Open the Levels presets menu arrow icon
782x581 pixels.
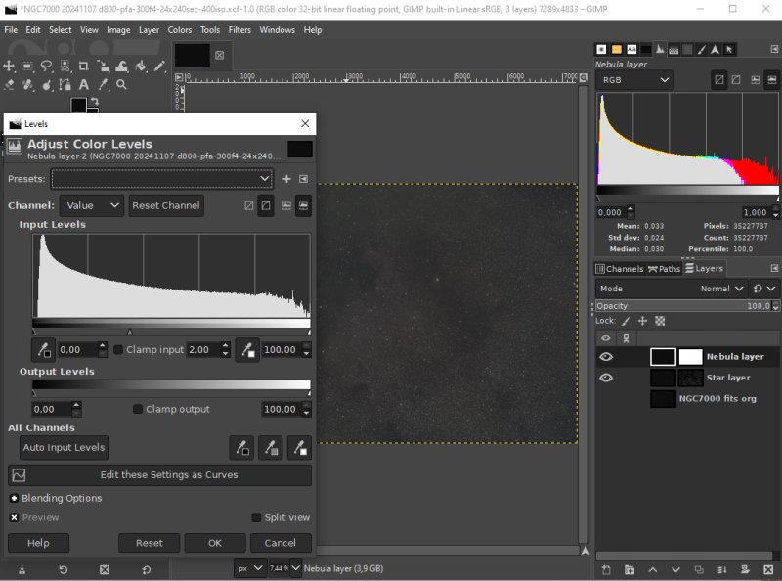coord(303,179)
